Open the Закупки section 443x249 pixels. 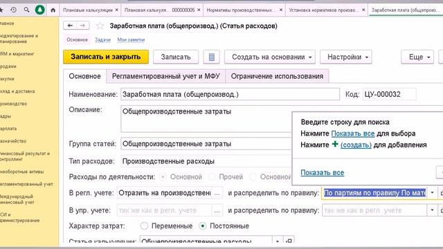point(7,79)
